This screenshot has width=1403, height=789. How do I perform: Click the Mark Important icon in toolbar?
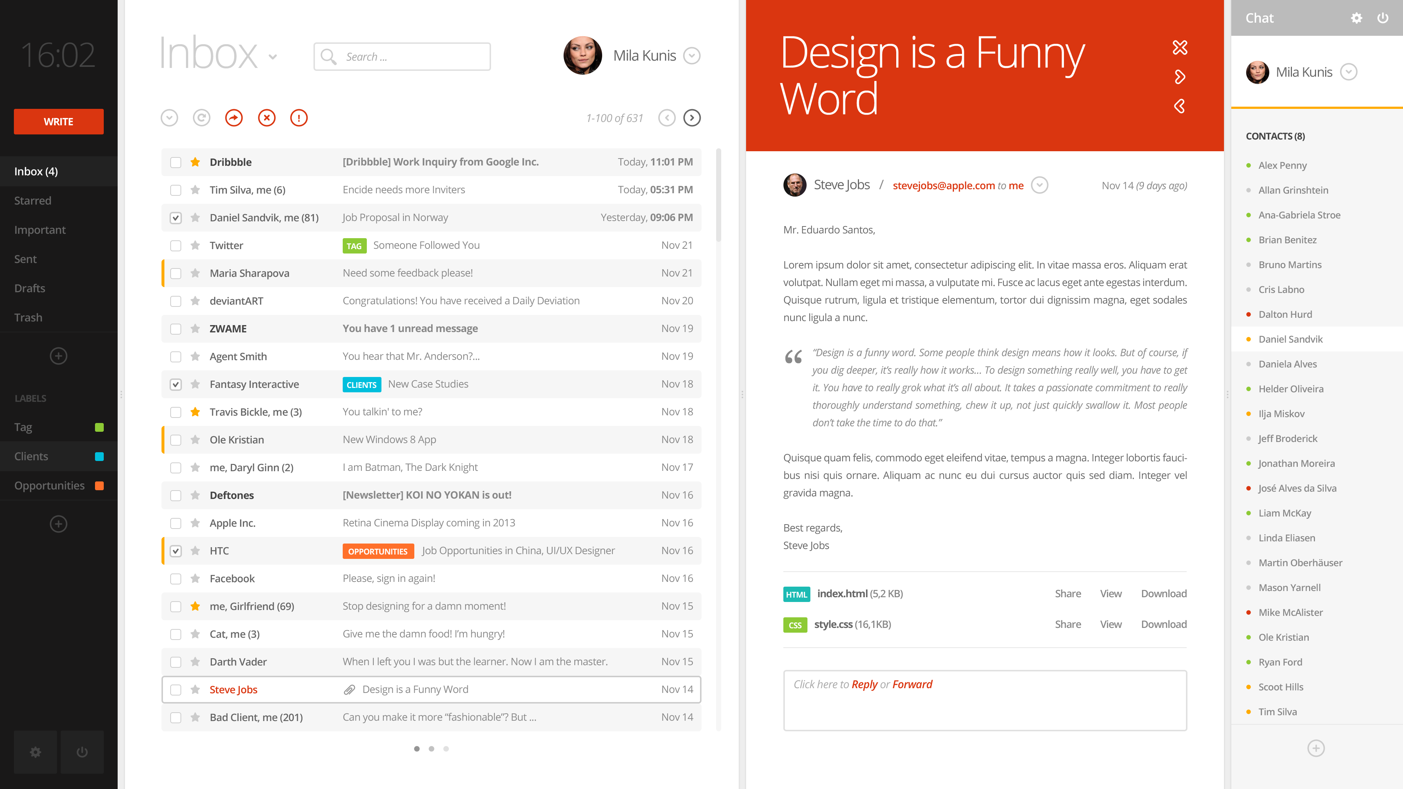[299, 118]
